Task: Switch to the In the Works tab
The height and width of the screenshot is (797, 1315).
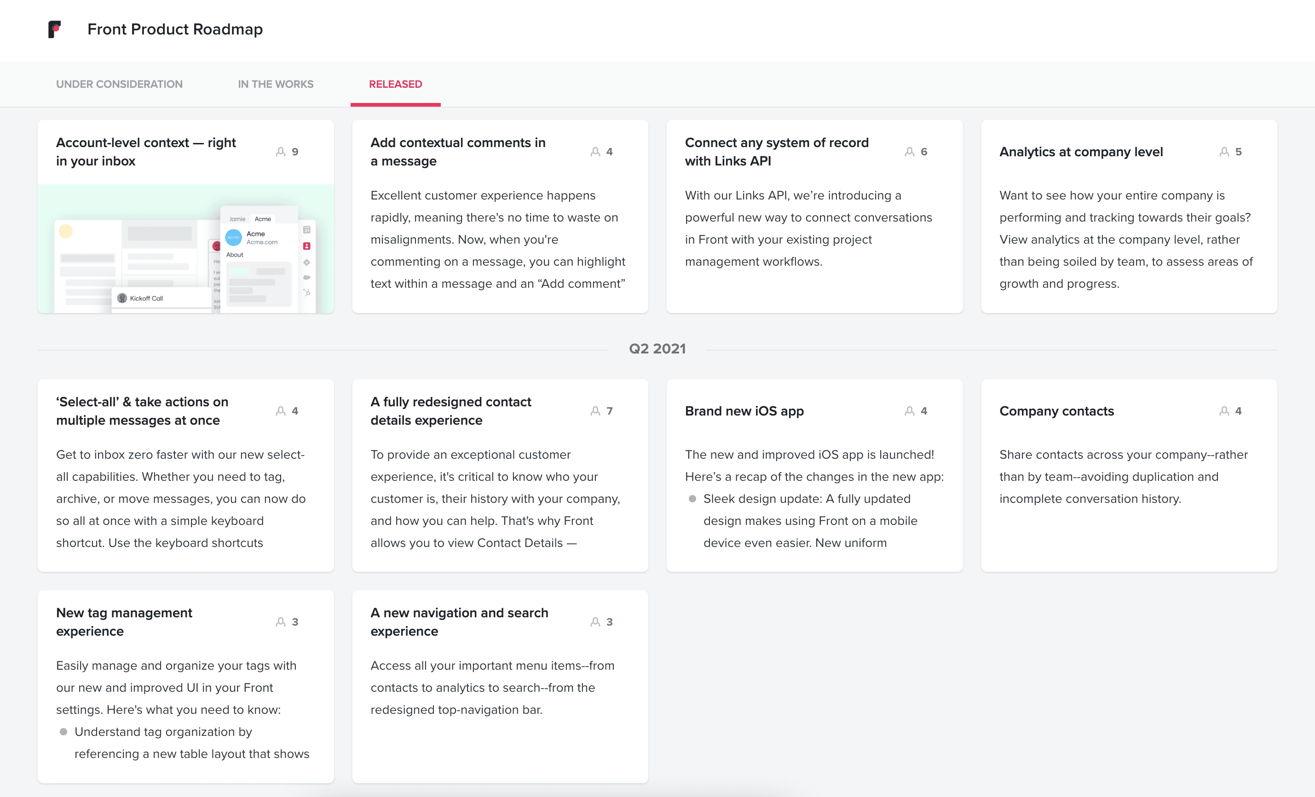Action: [x=276, y=84]
